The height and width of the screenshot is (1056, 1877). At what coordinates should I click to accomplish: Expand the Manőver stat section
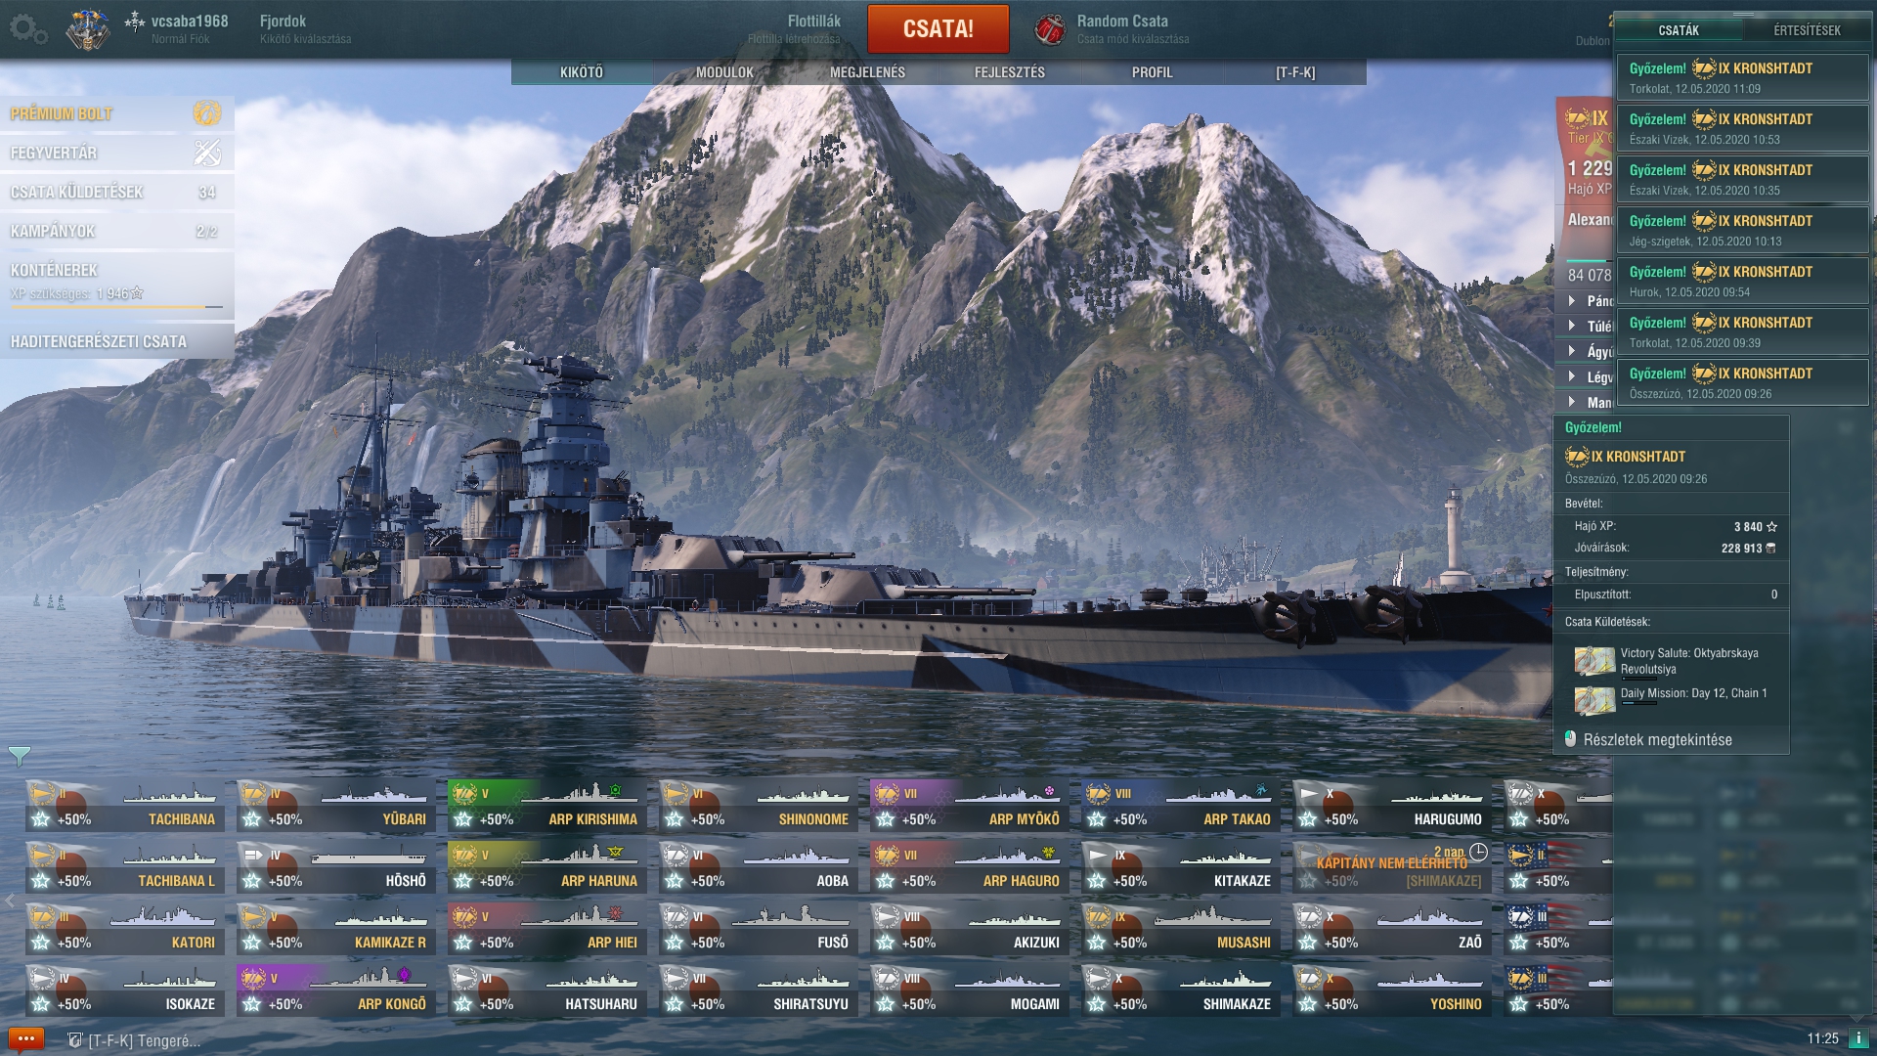click(1586, 402)
